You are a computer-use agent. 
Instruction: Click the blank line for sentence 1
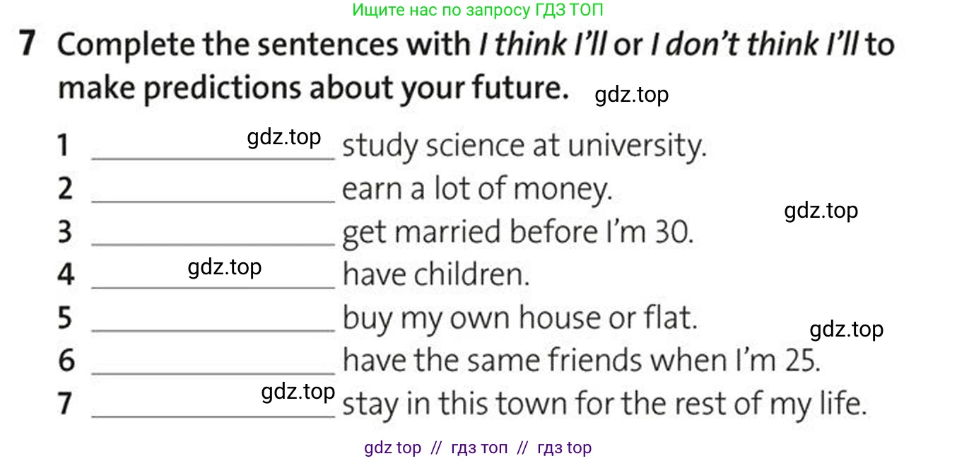pyautogui.click(x=213, y=159)
